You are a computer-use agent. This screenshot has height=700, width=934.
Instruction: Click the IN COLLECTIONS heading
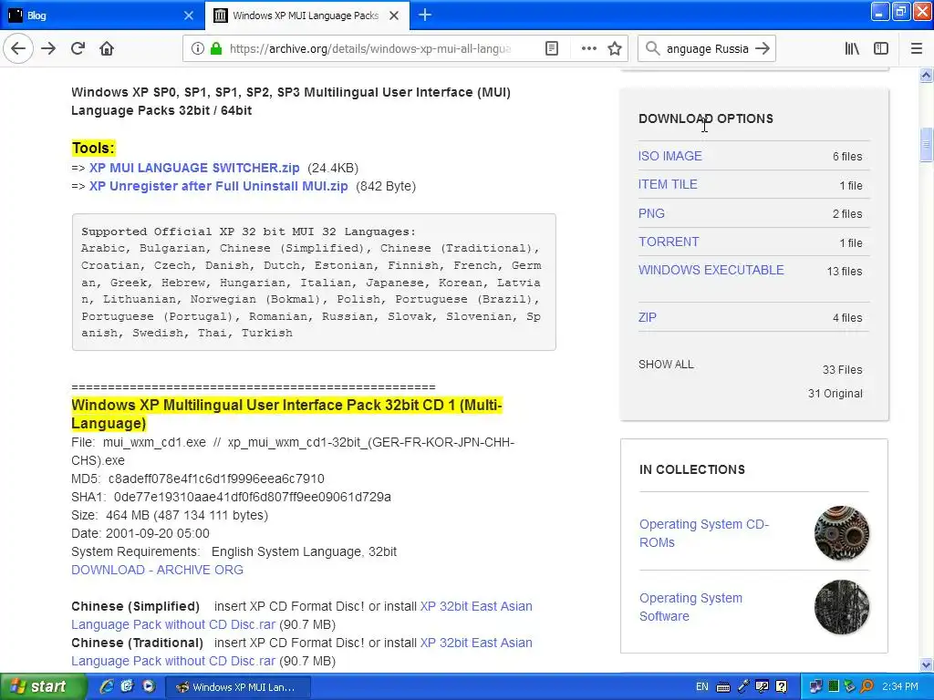pyautogui.click(x=692, y=469)
